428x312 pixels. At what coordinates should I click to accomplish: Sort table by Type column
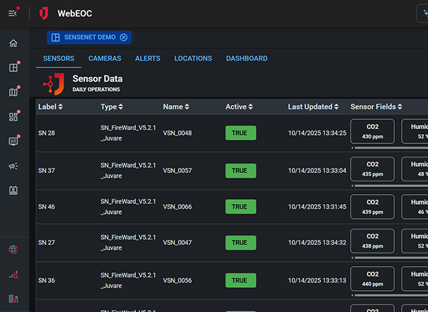[112, 107]
